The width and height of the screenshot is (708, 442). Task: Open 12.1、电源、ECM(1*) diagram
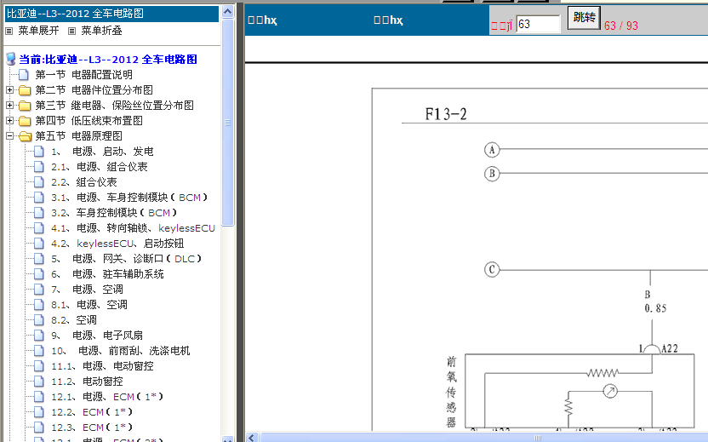(107, 397)
